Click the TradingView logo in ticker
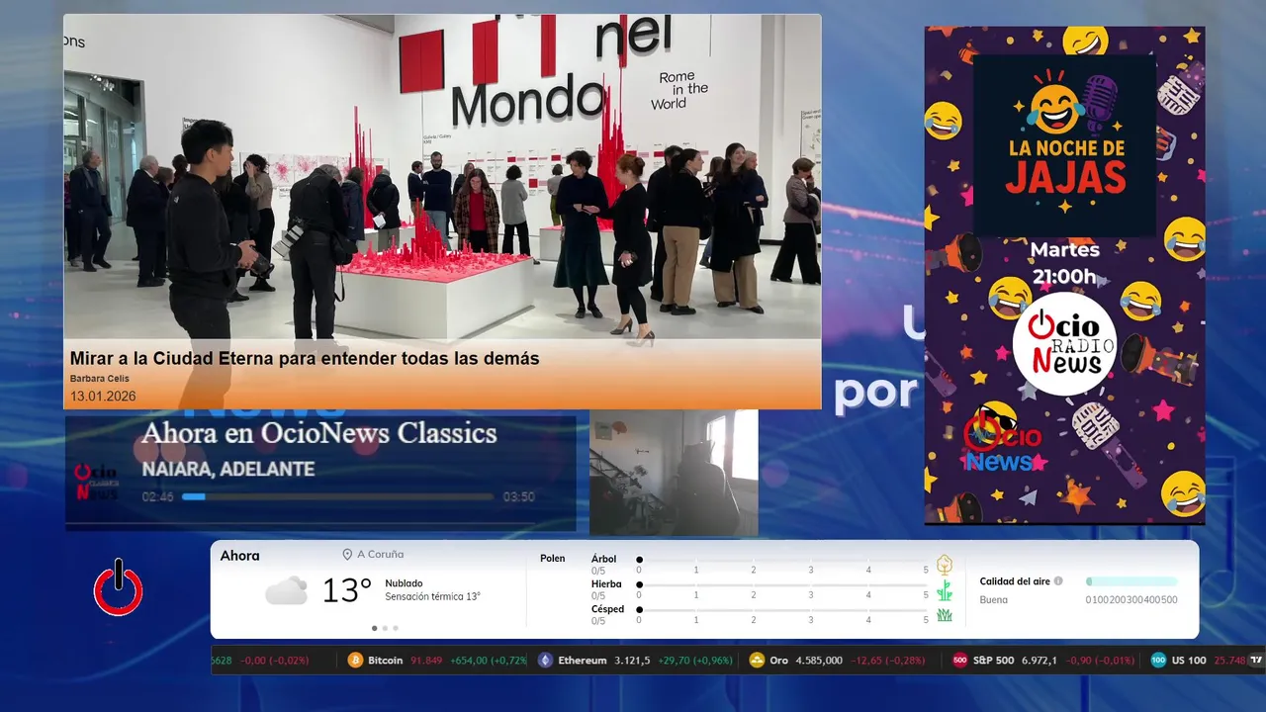Screen dimensions: 1266x712 1256,660
